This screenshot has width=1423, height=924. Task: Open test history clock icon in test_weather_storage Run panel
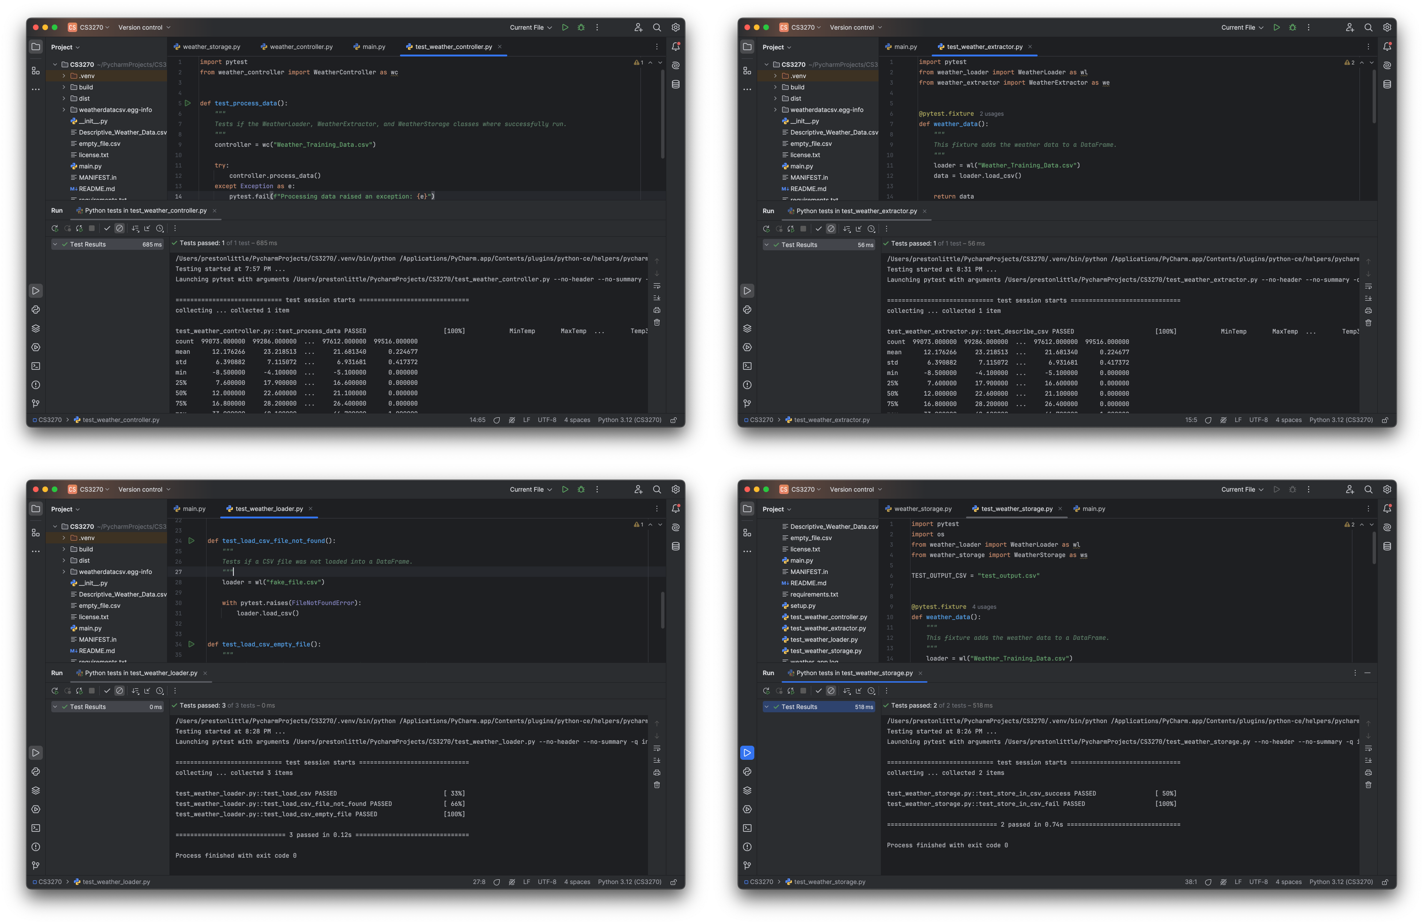(871, 691)
